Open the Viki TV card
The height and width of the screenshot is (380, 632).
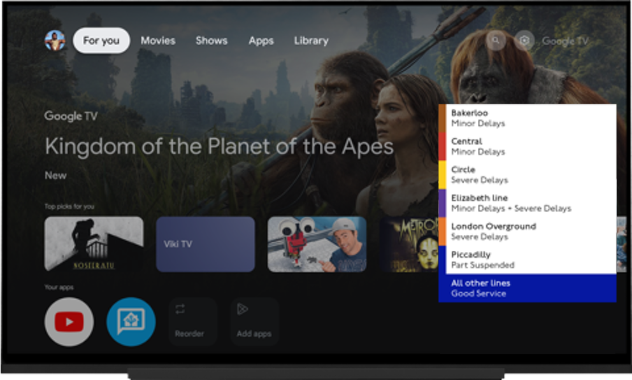tap(206, 244)
